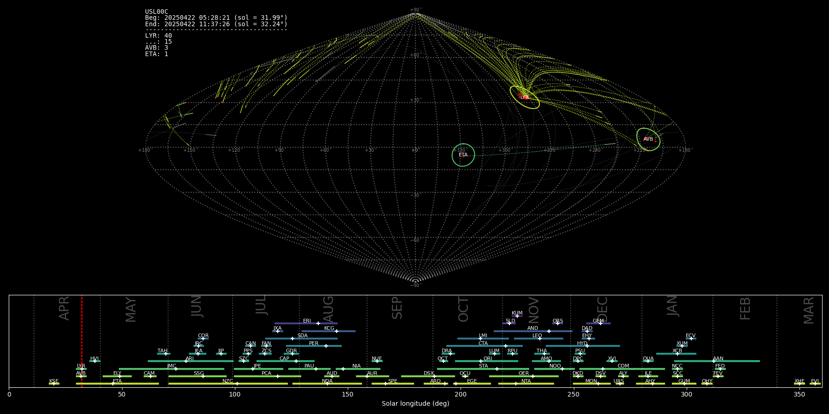The image size is (829, 414).
Task: Click the red dashed current solar longitude line
Action: point(82,341)
